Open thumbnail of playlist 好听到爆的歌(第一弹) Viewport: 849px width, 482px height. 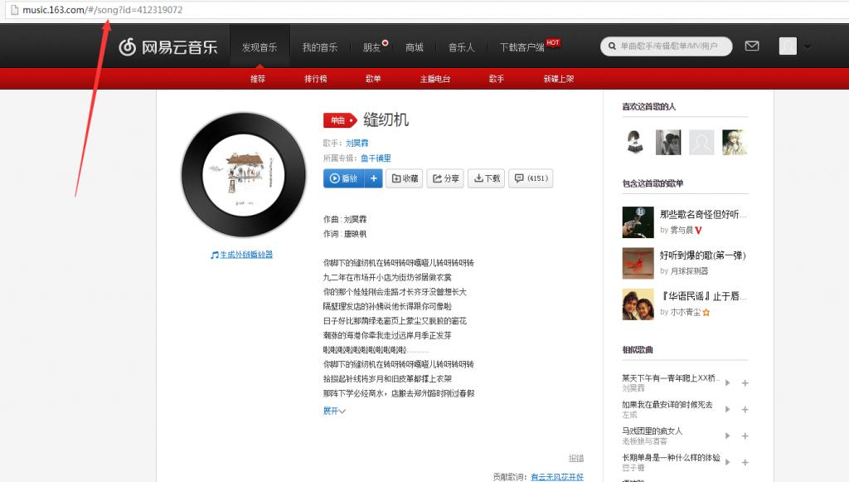[x=638, y=263]
